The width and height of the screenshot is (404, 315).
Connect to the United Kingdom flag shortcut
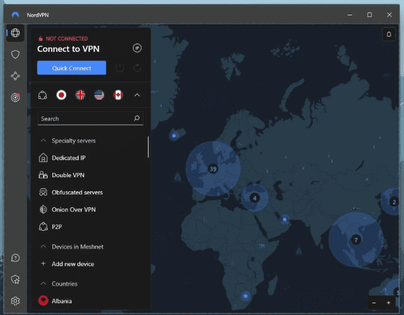(x=81, y=95)
